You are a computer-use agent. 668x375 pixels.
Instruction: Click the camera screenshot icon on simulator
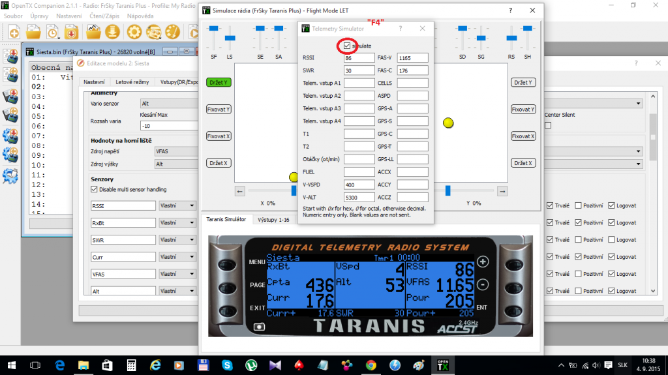[259, 326]
